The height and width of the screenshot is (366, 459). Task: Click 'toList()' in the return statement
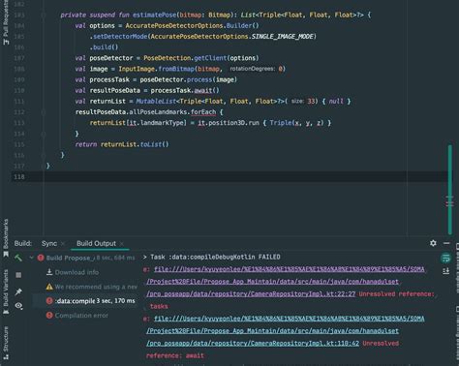[x=154, y=144]
